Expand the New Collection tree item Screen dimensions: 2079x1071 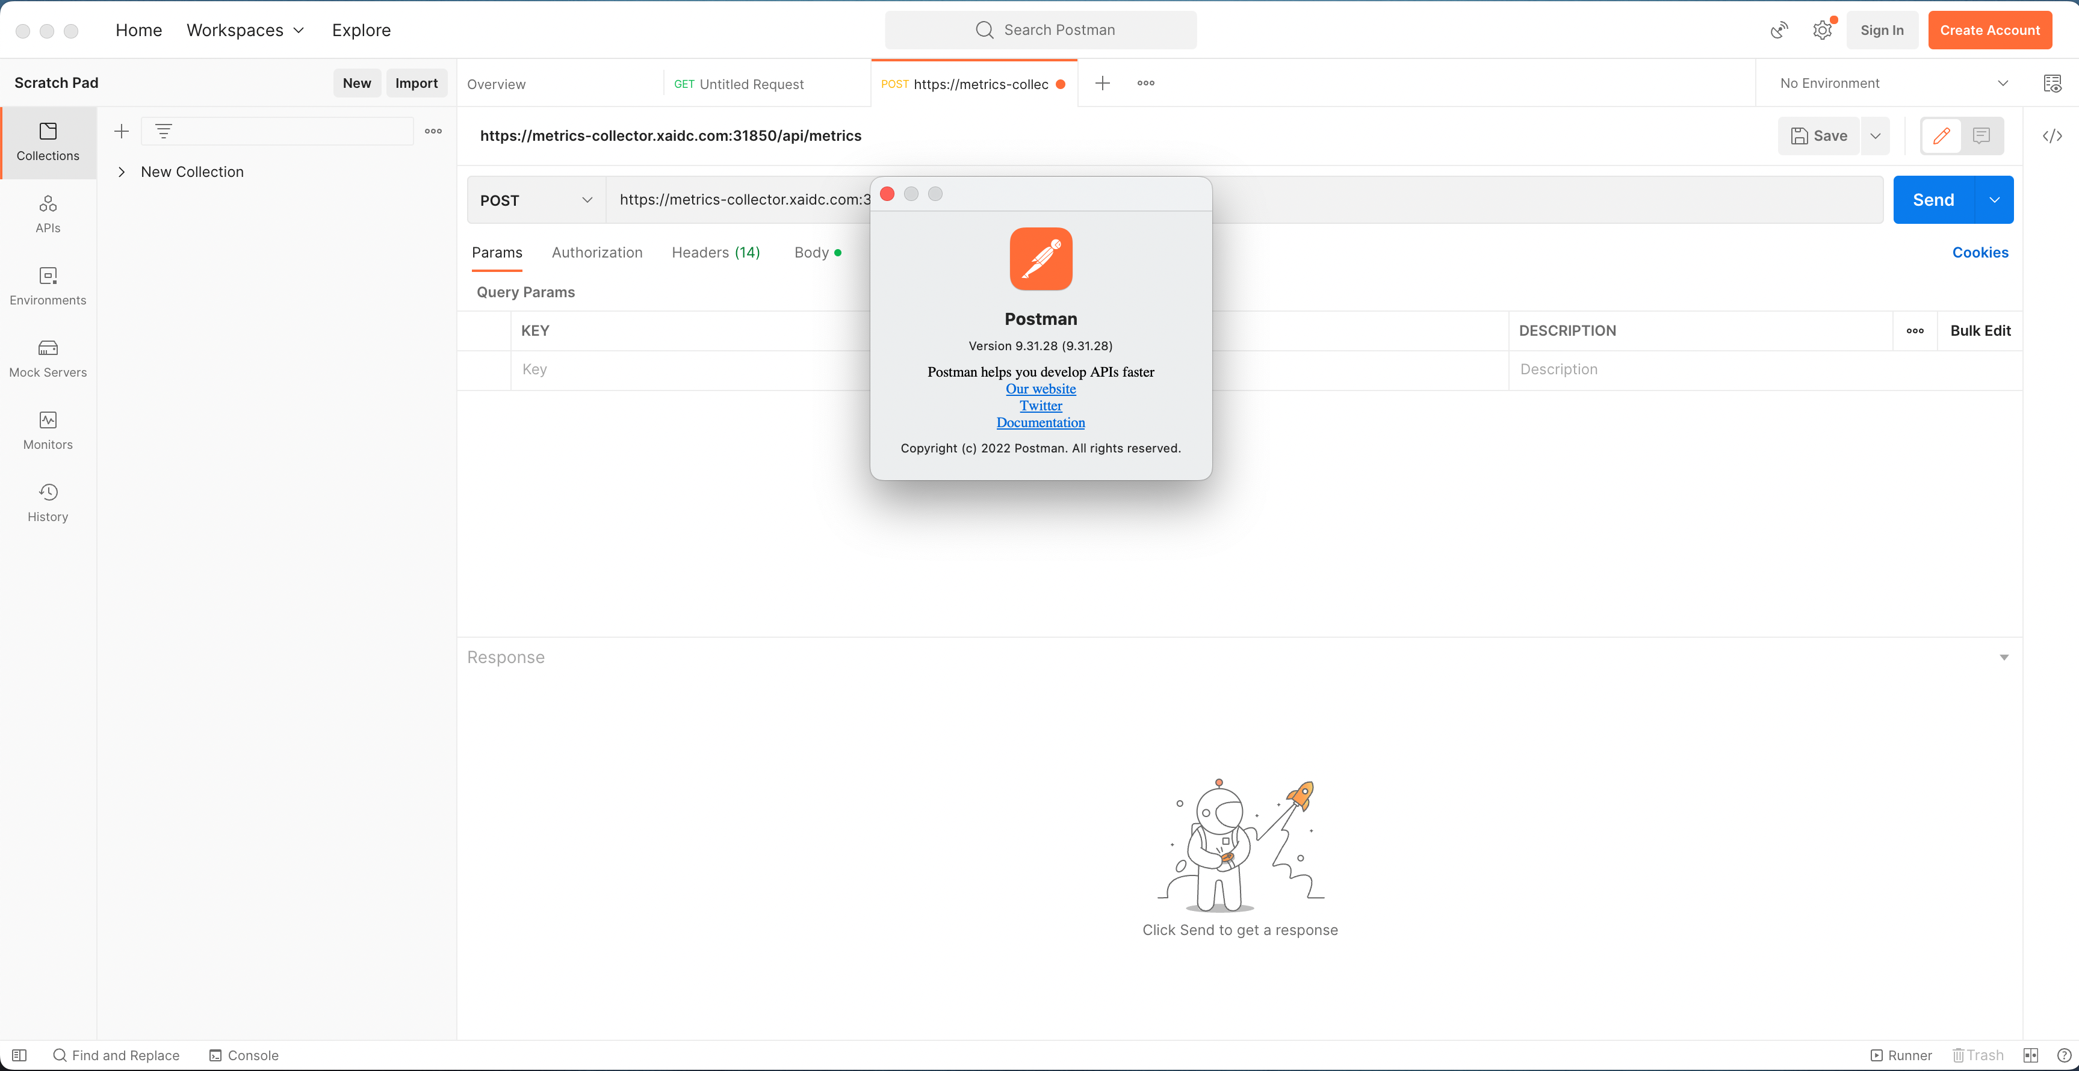pyautogui.click(x=121, y=171)
